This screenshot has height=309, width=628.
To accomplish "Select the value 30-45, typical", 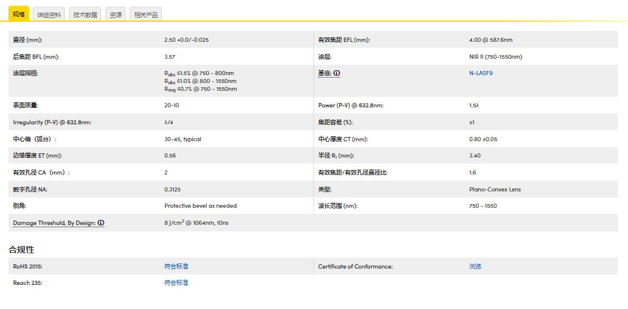I will pyautogui.click(x=182, y=139).
